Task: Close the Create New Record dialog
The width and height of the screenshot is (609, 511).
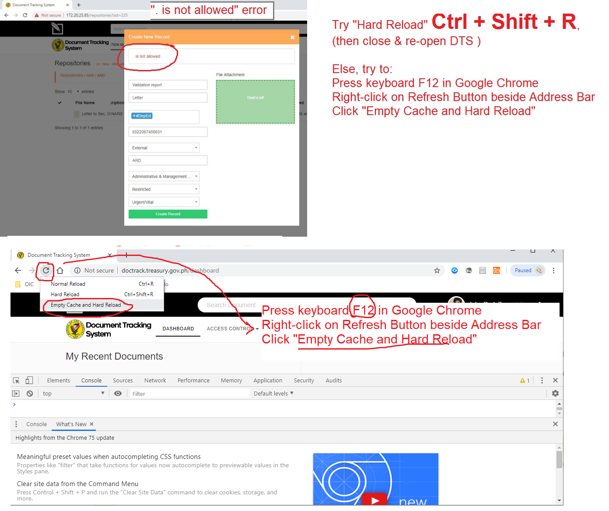Action: [x=292, y=37]
